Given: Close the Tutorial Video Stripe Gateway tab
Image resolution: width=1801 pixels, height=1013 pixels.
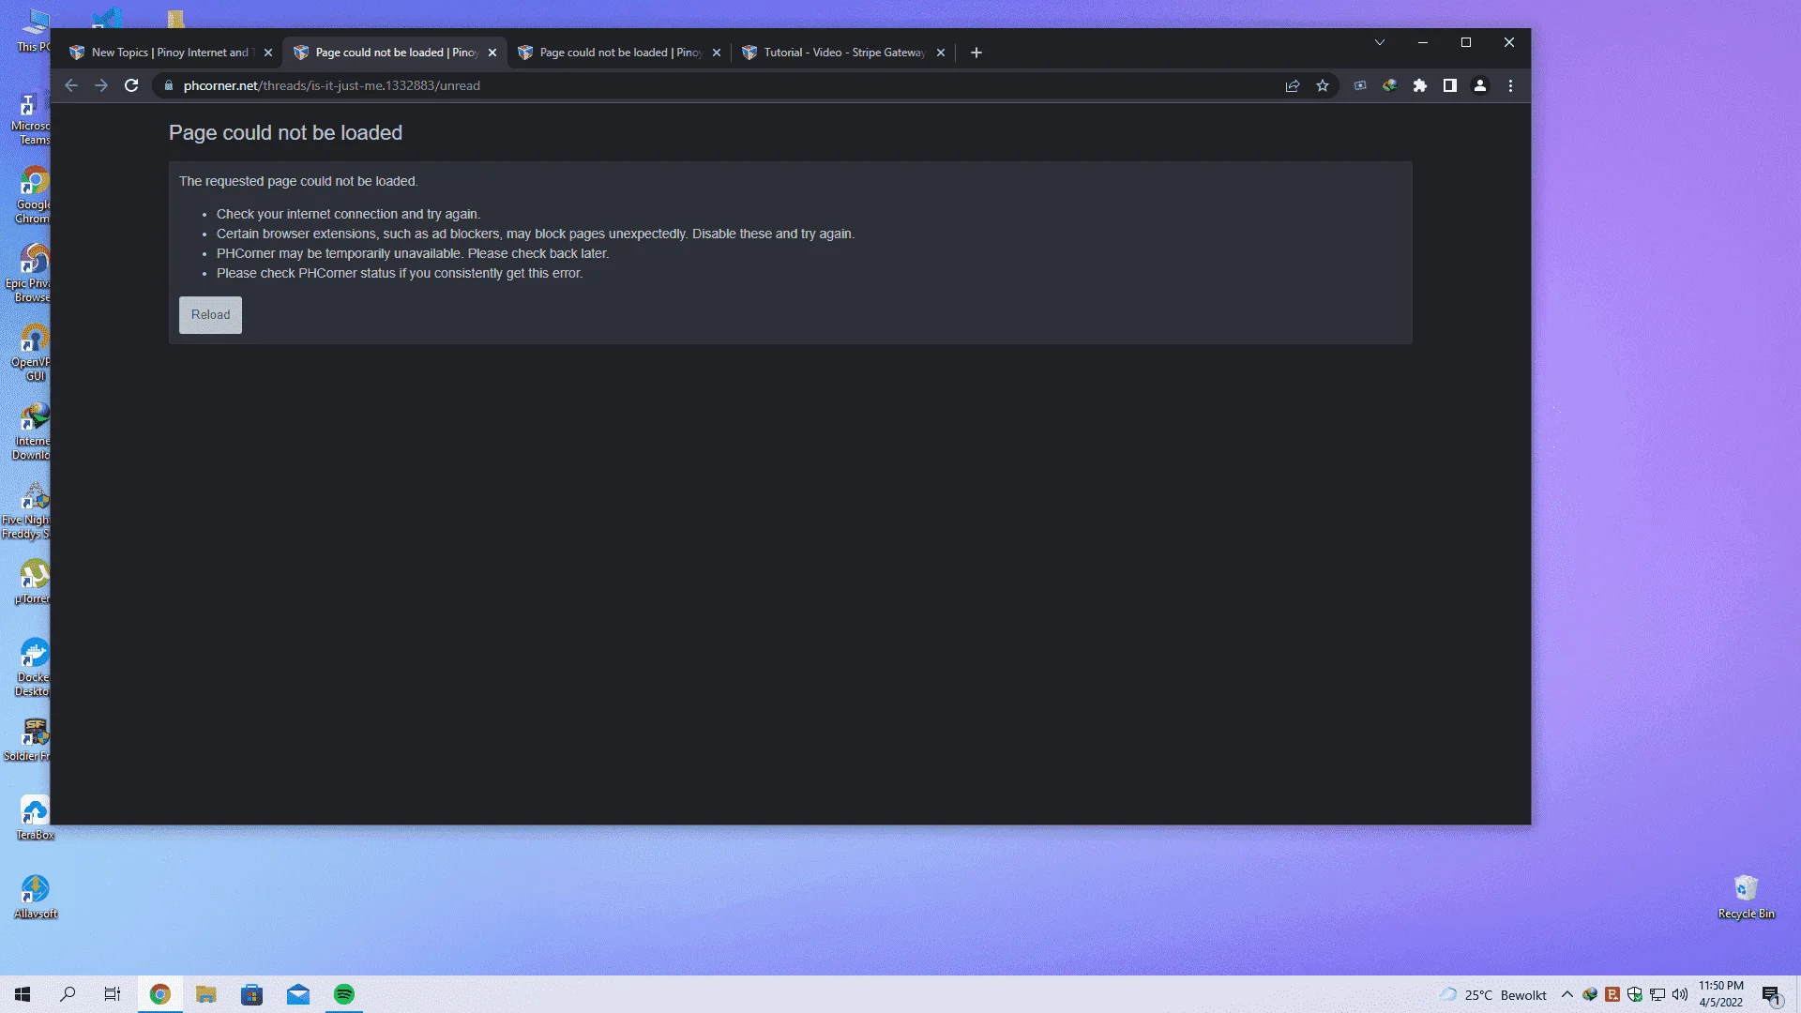Looking at the screenshot, I should (941, 53).
